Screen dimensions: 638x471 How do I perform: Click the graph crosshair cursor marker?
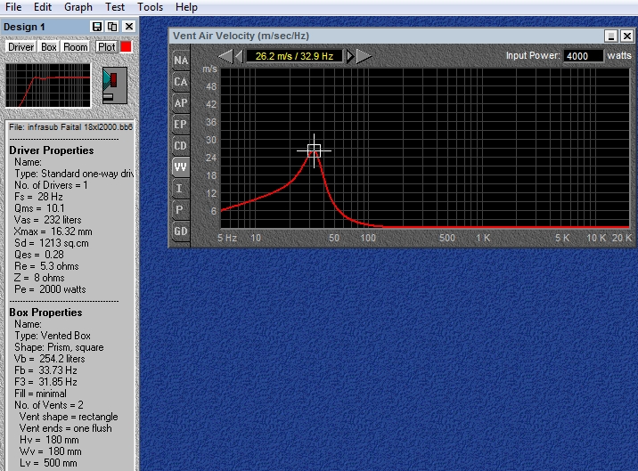pyautogui.click(x=315, y=150)
